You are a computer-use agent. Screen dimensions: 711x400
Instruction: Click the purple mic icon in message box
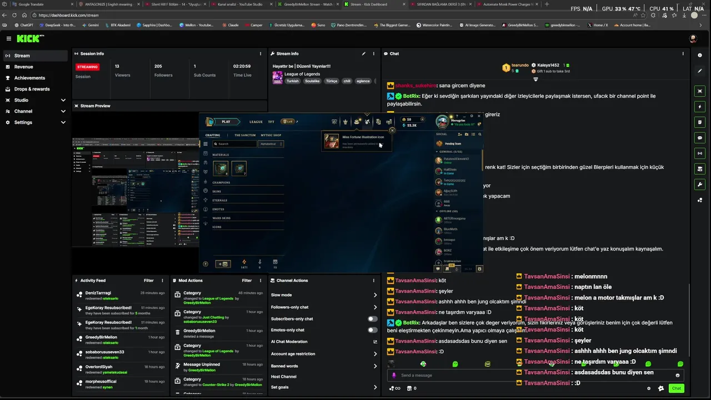pos(394,376)
